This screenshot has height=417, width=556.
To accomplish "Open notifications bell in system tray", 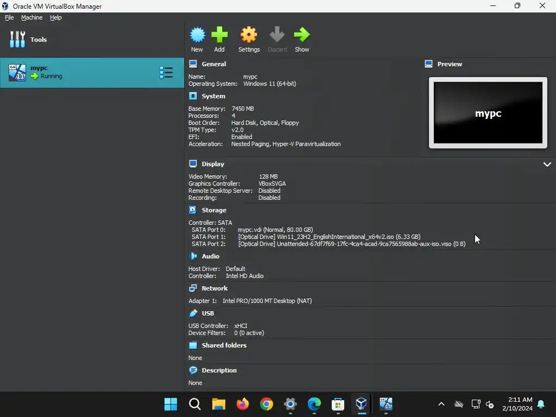I will pyautogui.click(x=541, y=404).
